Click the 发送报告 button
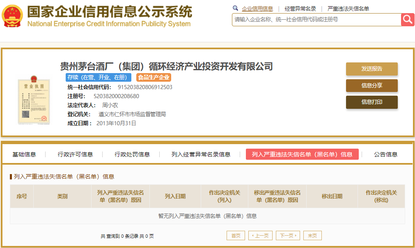Image resolution: width=415 pixels, height=248 pixels. 371,69
